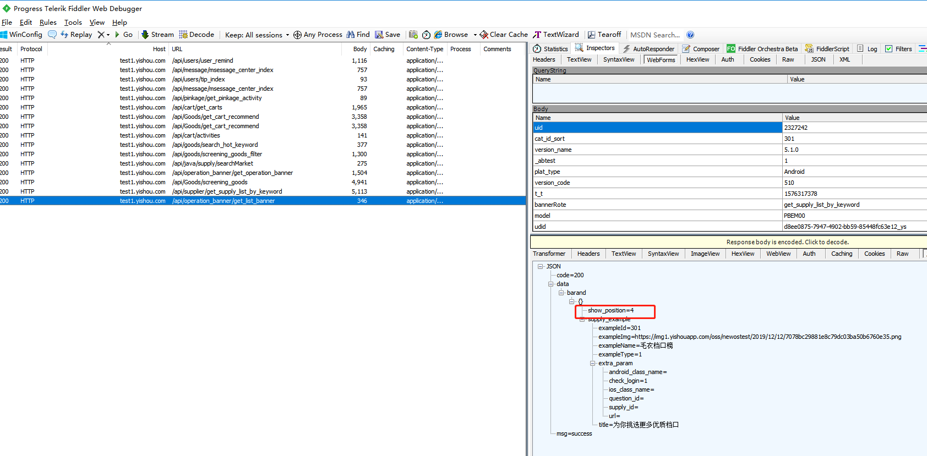The height and width of the screenshot is (456, 927).
Task: Select the exampleId=301 tree item
Action: 619,328
